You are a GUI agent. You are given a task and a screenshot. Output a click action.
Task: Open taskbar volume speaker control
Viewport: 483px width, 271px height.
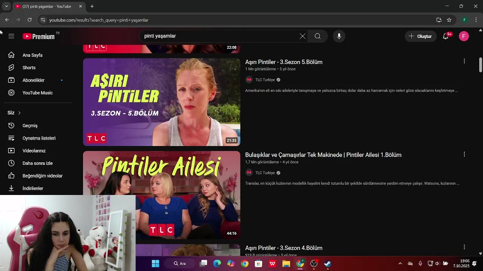437,263
